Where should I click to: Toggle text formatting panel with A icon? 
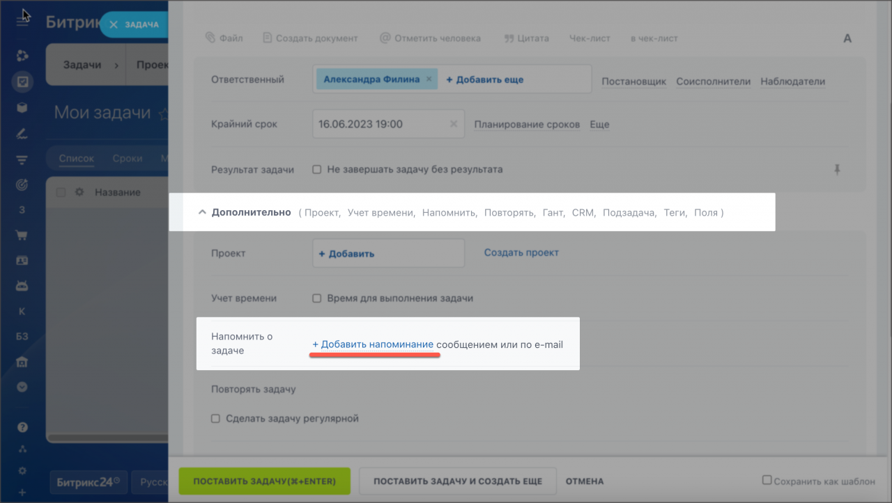pos(847,38)
